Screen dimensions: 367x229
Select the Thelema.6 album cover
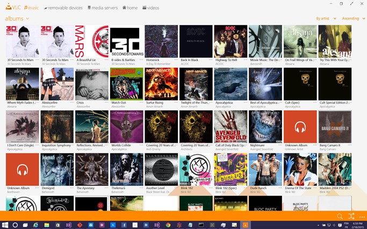127,169
